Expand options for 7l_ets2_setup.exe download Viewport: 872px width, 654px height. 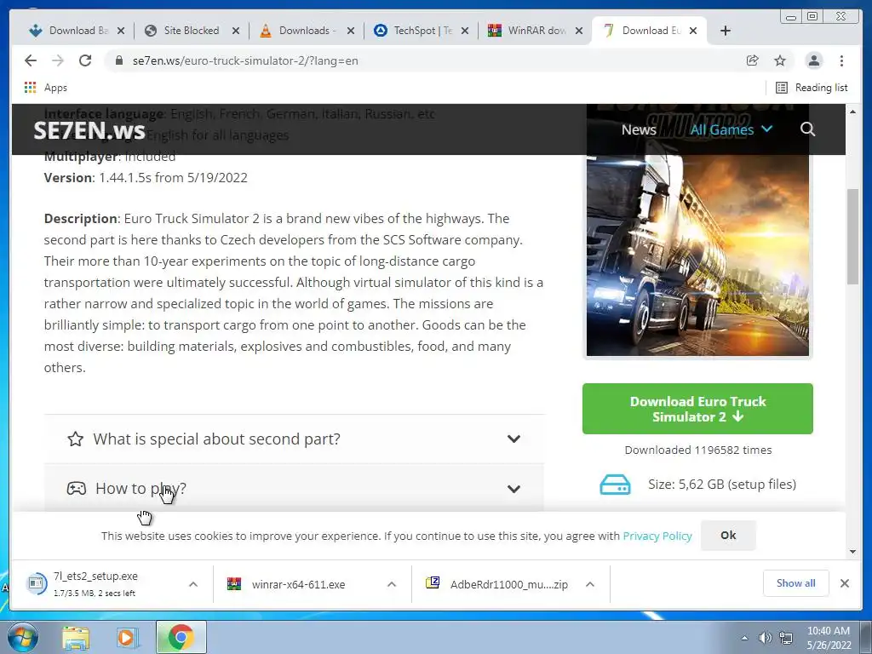[193, 584]
